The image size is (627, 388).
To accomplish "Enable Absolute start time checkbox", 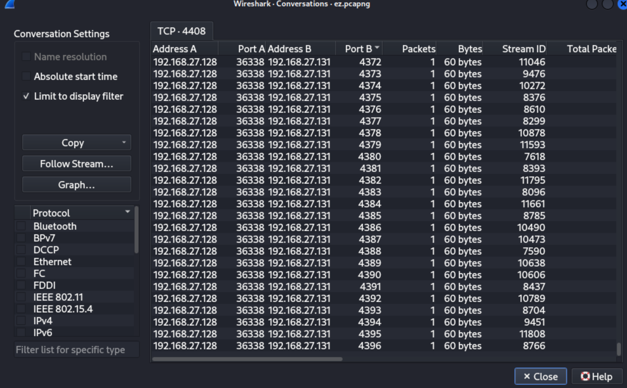I will click(x=26, y=76).
